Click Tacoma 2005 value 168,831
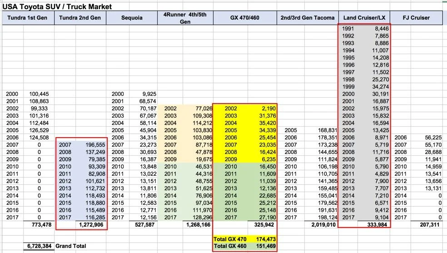 coord(328,130)
